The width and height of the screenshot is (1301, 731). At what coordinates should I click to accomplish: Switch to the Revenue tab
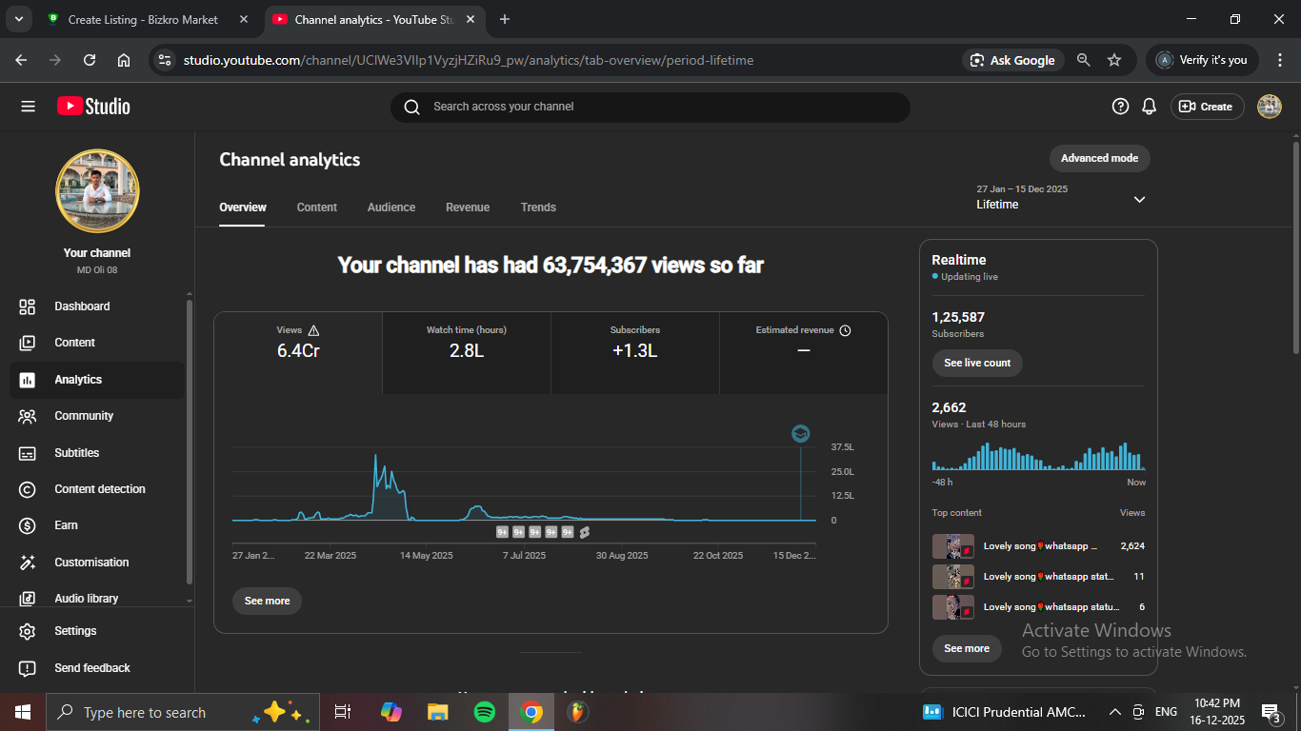pyautogui.click(x=468, y=207)
